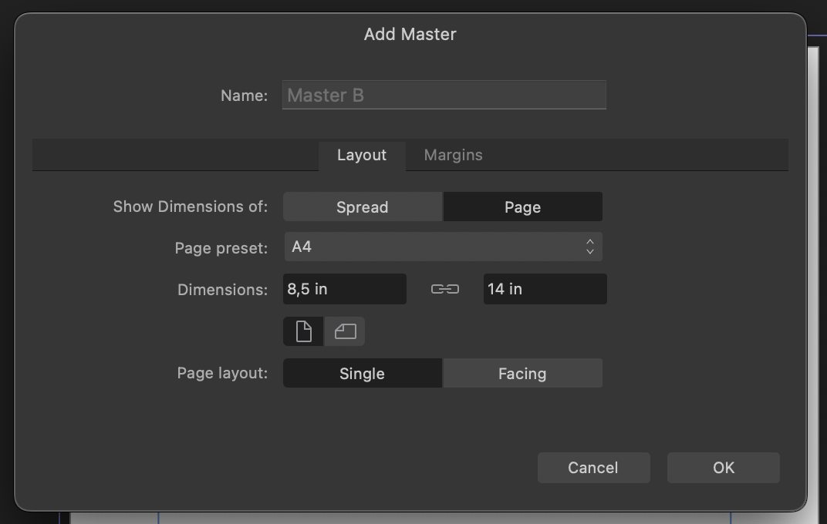Select landscape page orientation icon
Image resolution: width=827 pixels, height=524 pixels.
click(345, 331)
